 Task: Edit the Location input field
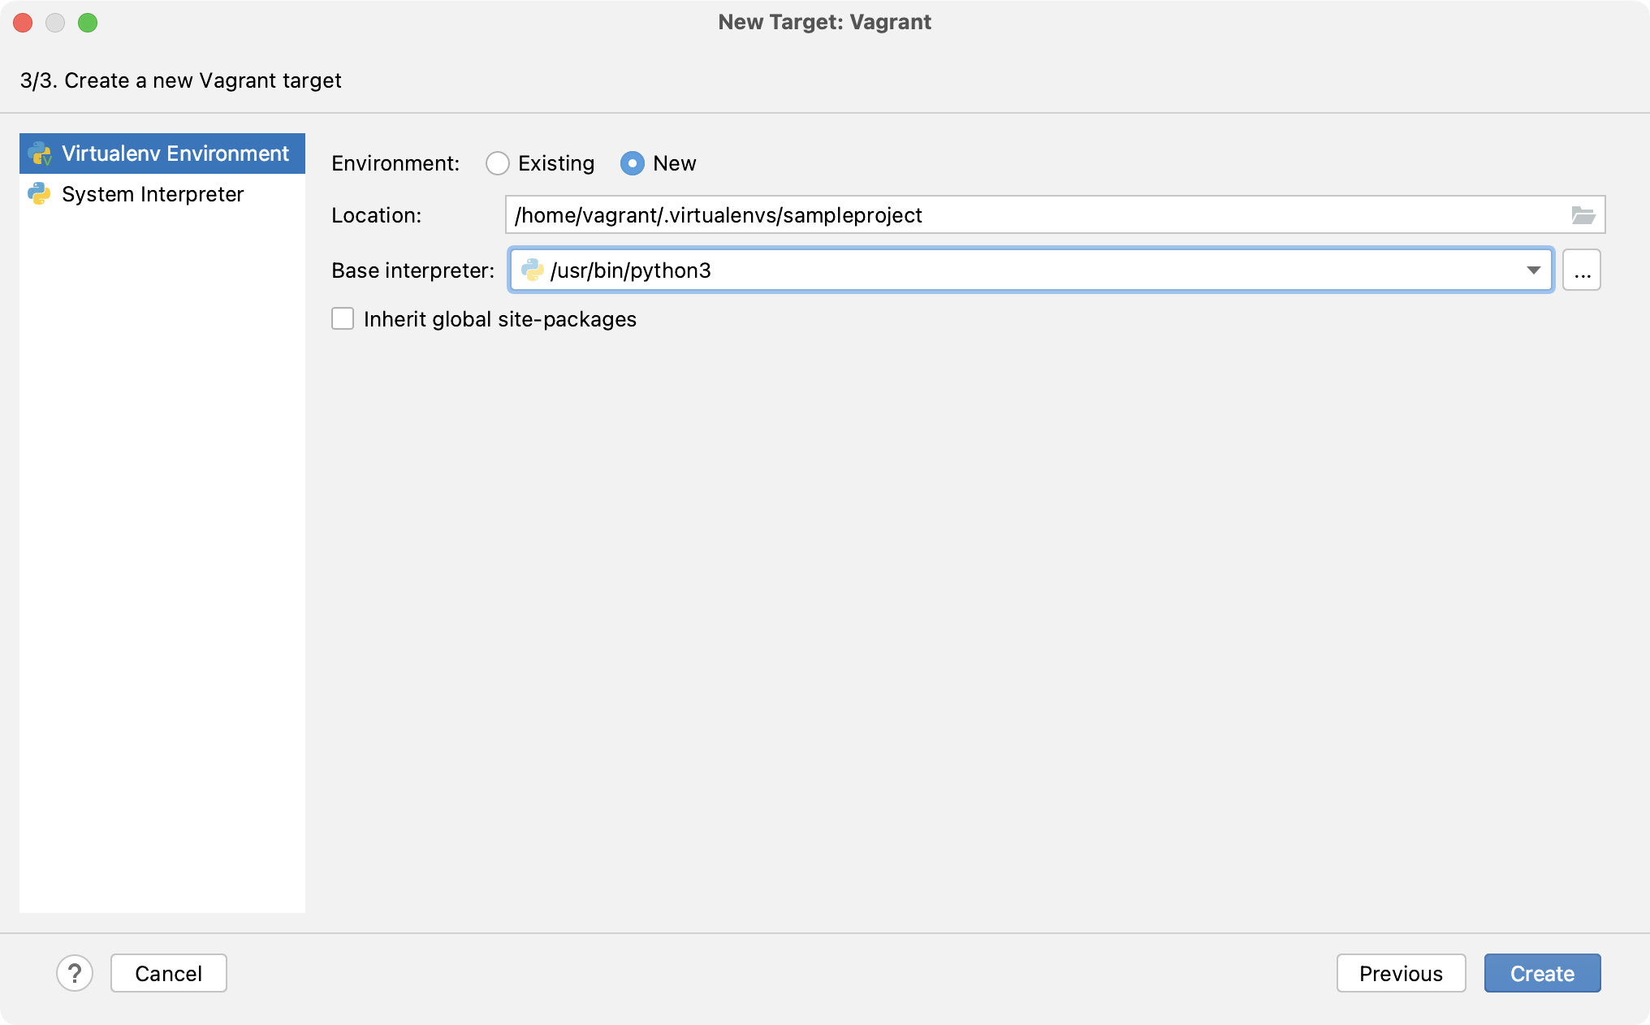tap(1042, 215)
